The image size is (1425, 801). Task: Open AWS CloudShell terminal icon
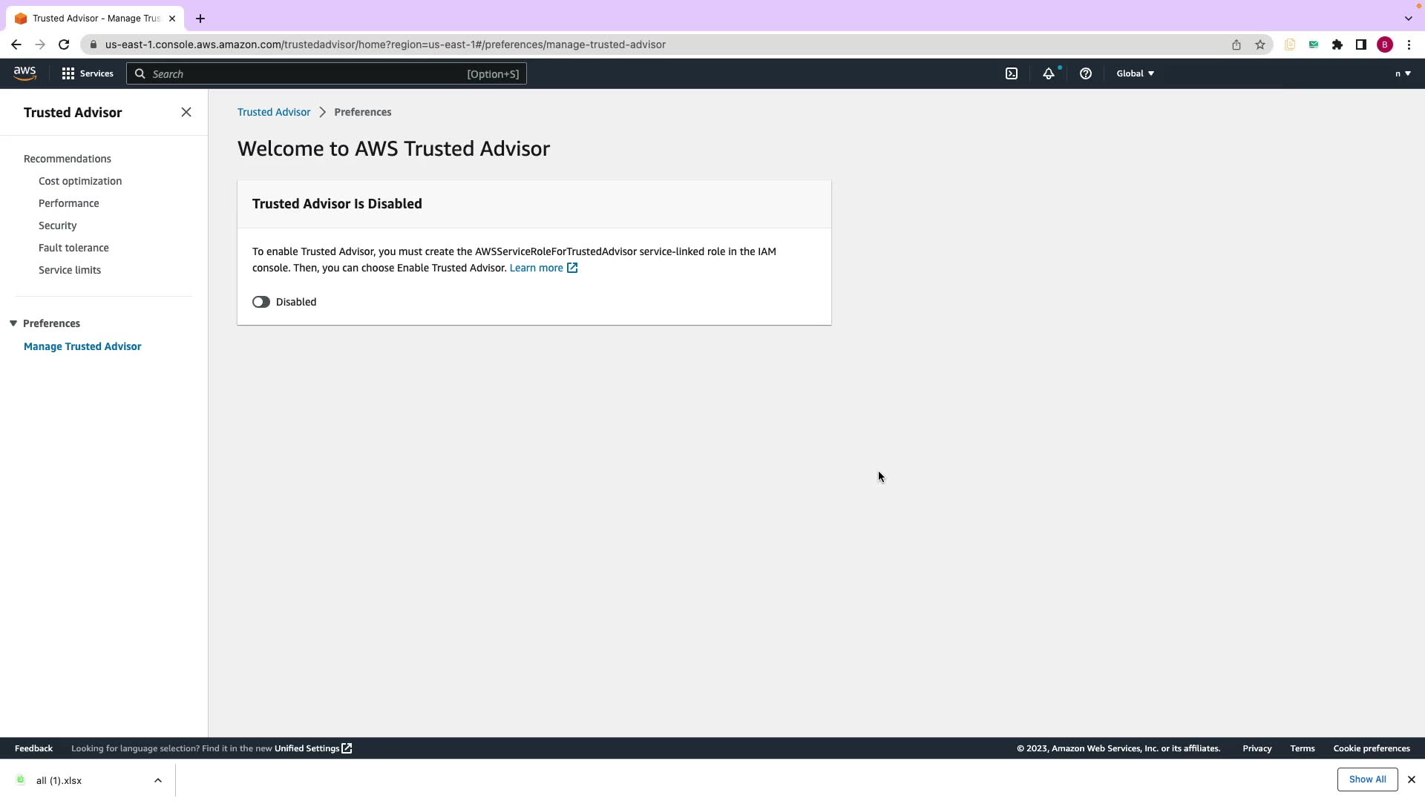[1012, 73]
